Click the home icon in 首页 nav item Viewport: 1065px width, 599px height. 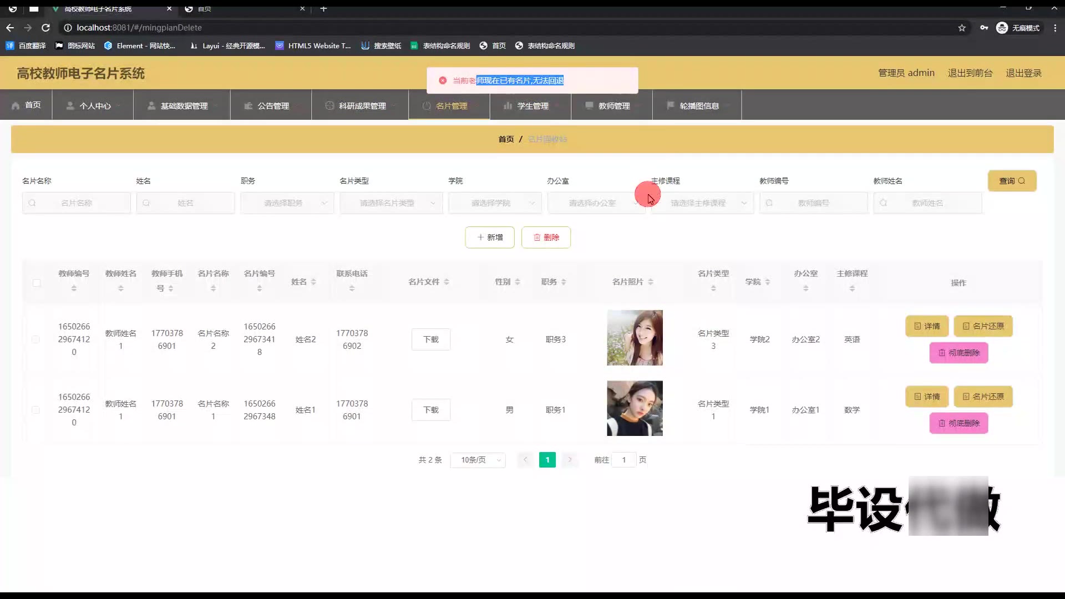coord(16,105)
